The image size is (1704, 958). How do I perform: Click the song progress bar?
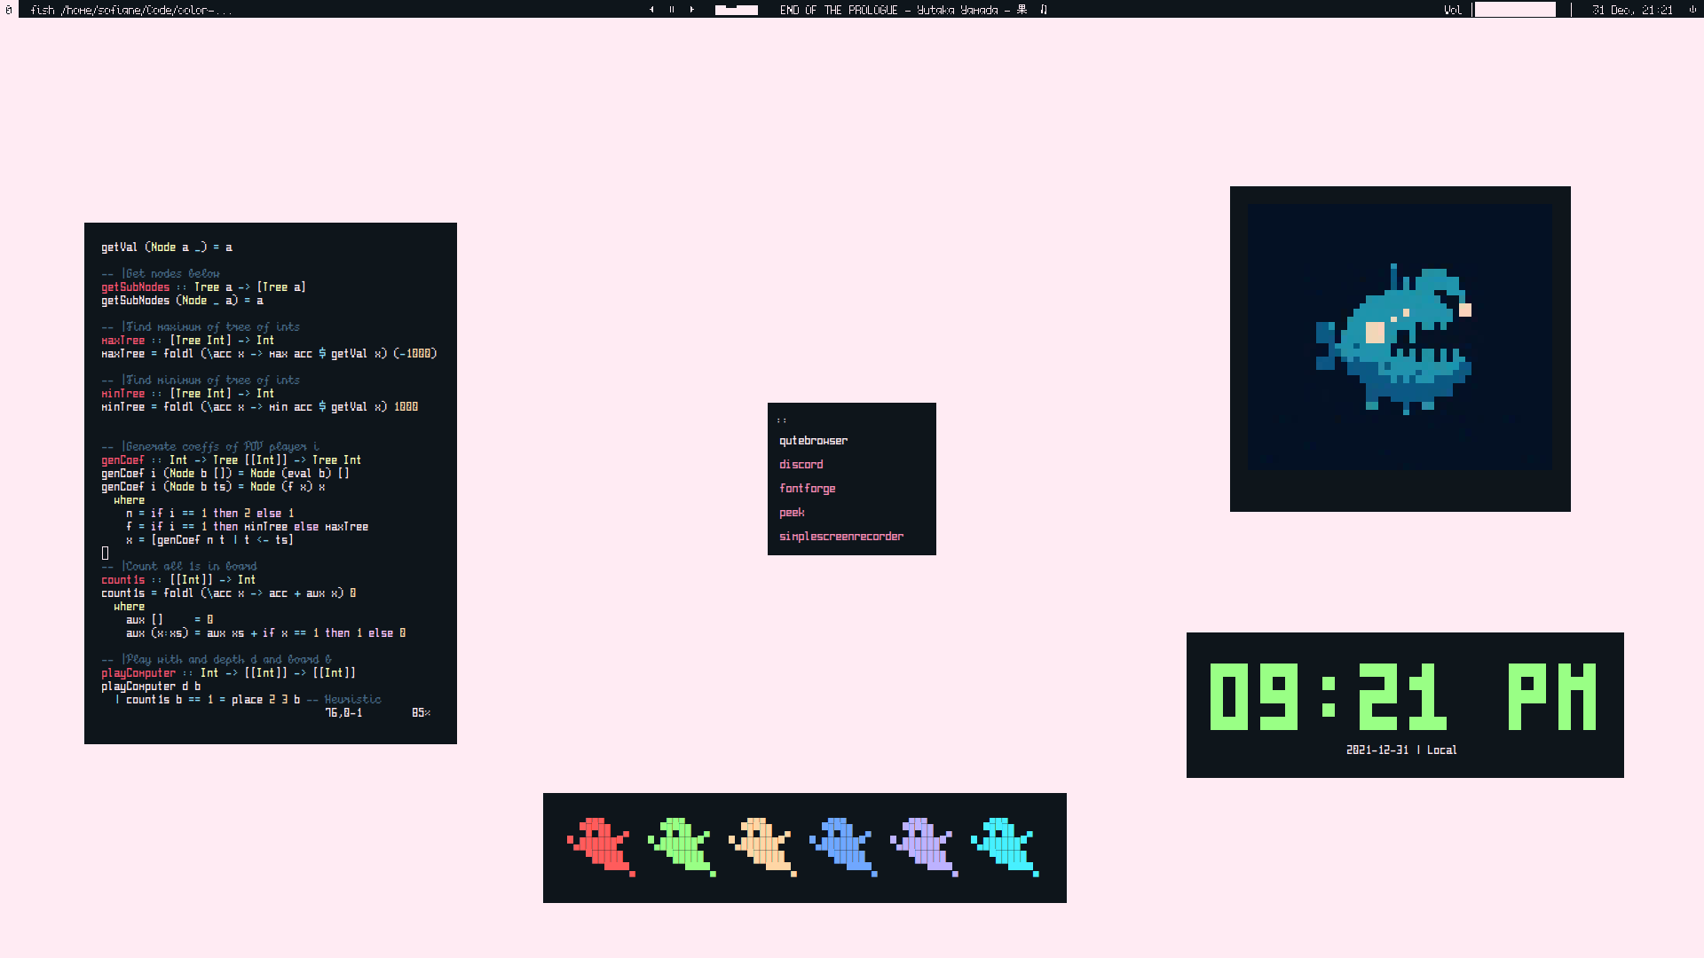[x=737, y=10]
